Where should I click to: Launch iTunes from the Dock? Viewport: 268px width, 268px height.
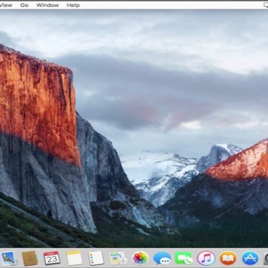(206, 258)
